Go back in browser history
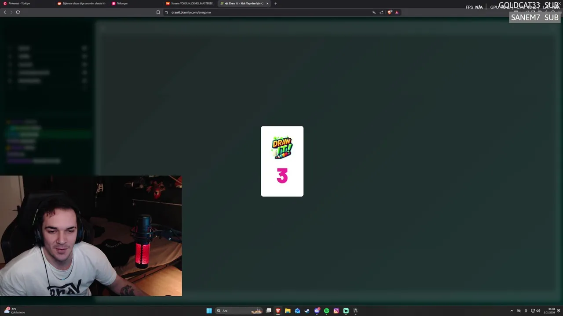This screenshot has width=563, height=316. click(5, 12)
